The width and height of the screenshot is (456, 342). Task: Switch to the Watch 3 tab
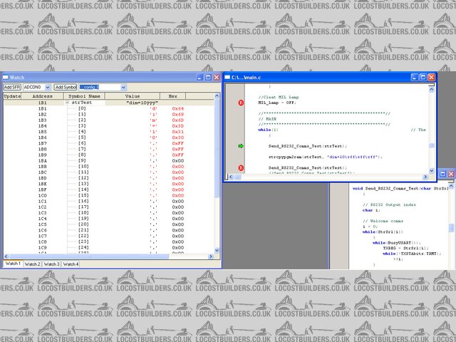[51, 264]
